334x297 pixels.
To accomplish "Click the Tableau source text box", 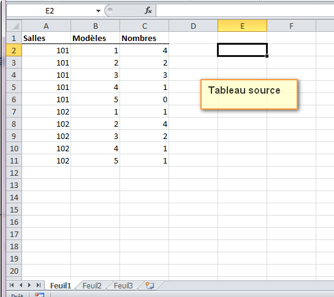I will [249, 94].
